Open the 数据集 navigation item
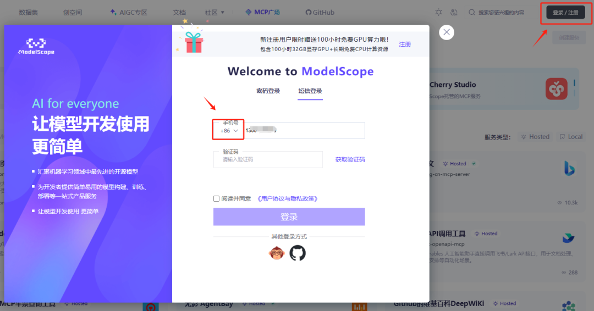 click(x=29, y=13)
